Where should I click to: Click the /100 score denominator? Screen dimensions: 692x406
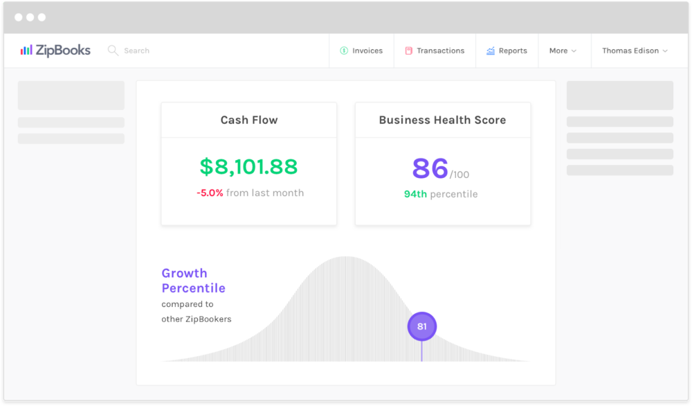coord(459,175)
